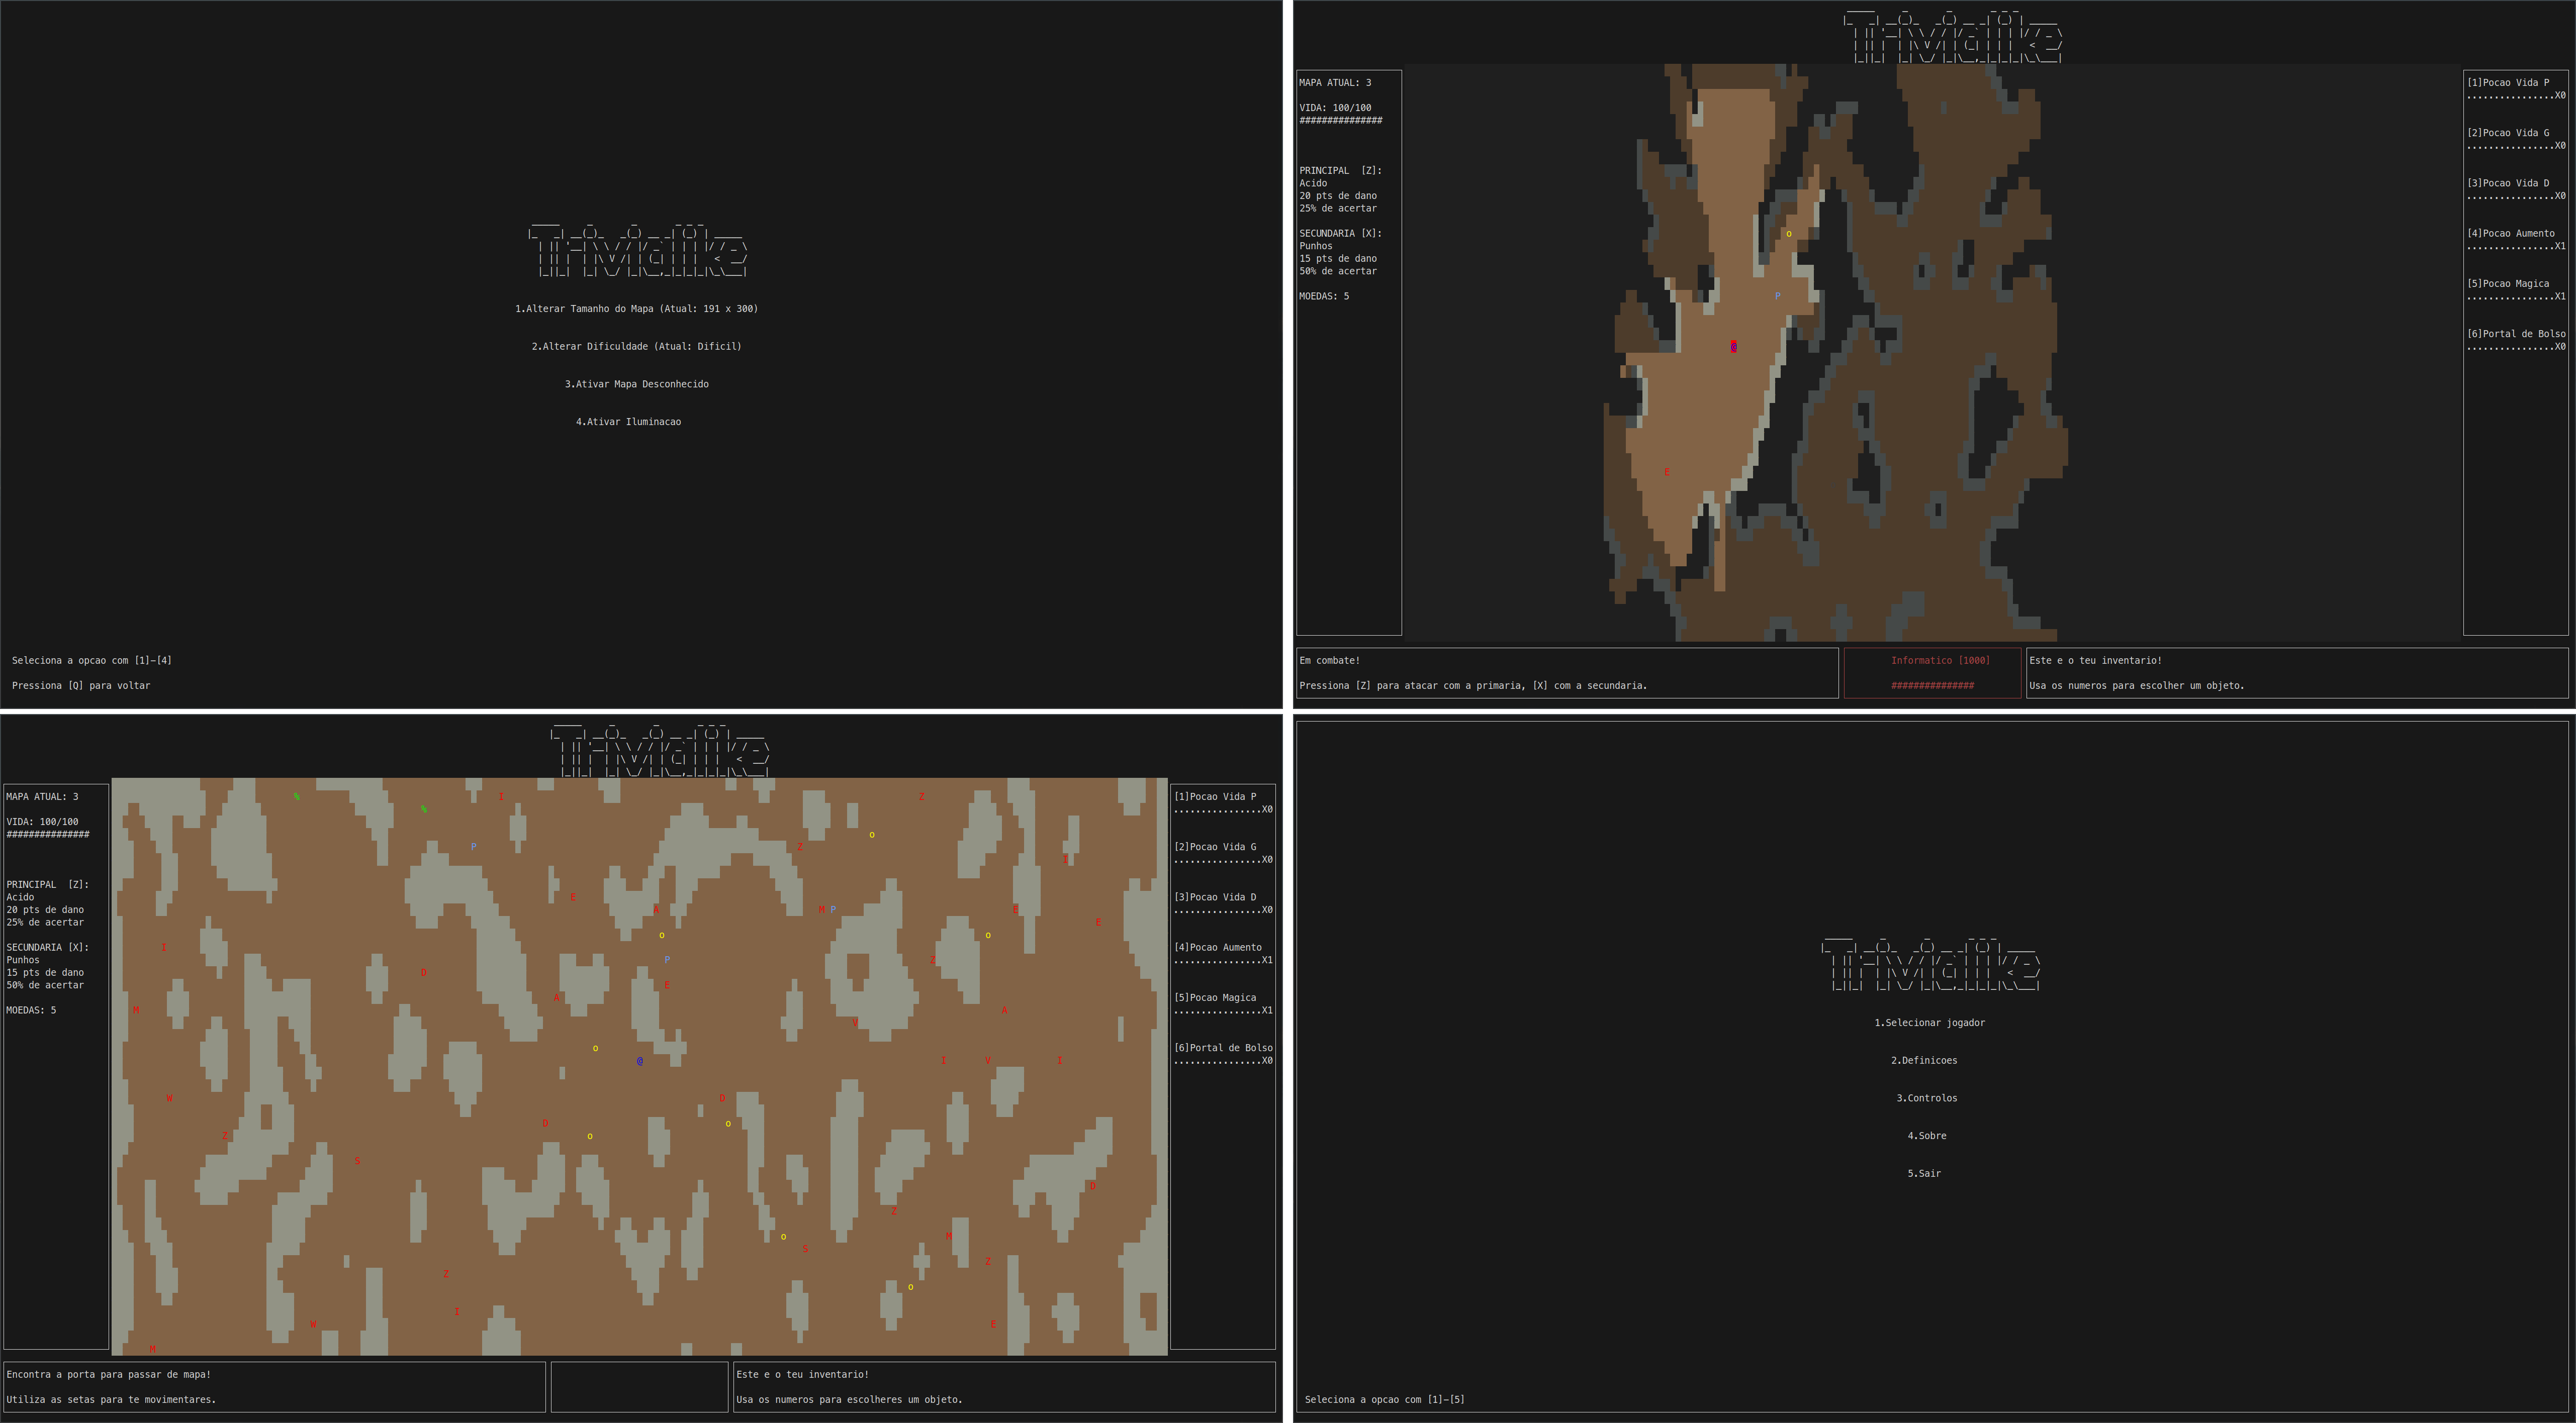Toggle '4.Ativar Iluminacao' option
This screenshot has width=2576, height=1423.
coord(628,422)
